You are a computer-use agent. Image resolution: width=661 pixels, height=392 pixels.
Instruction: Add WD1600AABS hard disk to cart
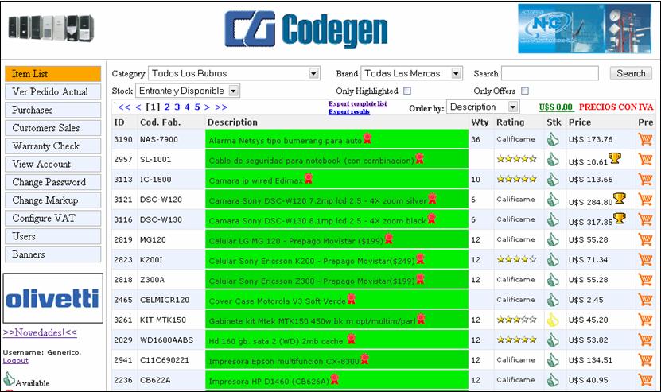coord(645,340)
